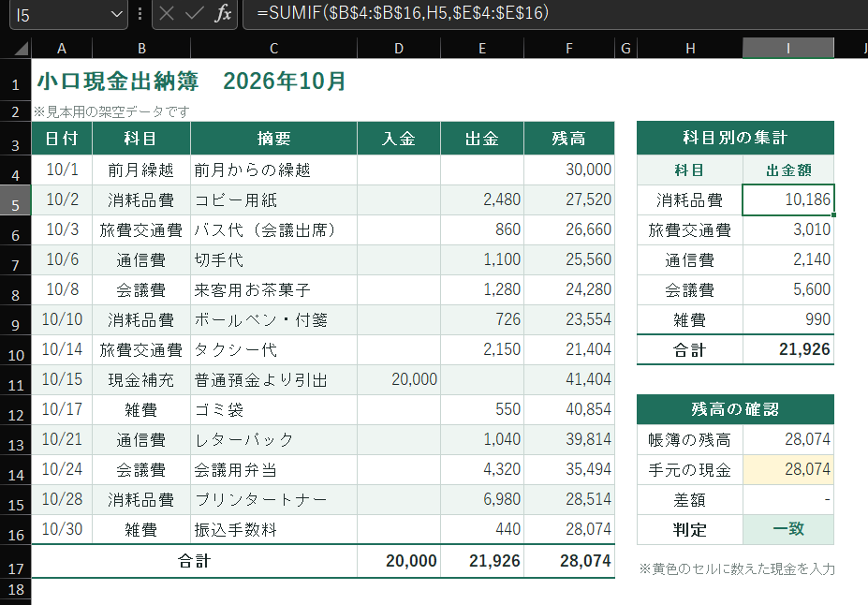Click cell 前月からの繰越
Screen dimensions: 868x605
click(x=274, y=170)
